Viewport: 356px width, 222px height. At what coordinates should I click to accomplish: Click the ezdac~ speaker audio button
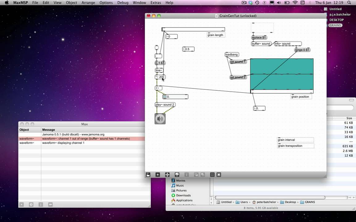[x=160, y=119]
